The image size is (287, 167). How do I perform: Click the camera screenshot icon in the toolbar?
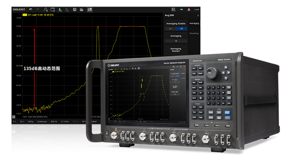(90, 10)
